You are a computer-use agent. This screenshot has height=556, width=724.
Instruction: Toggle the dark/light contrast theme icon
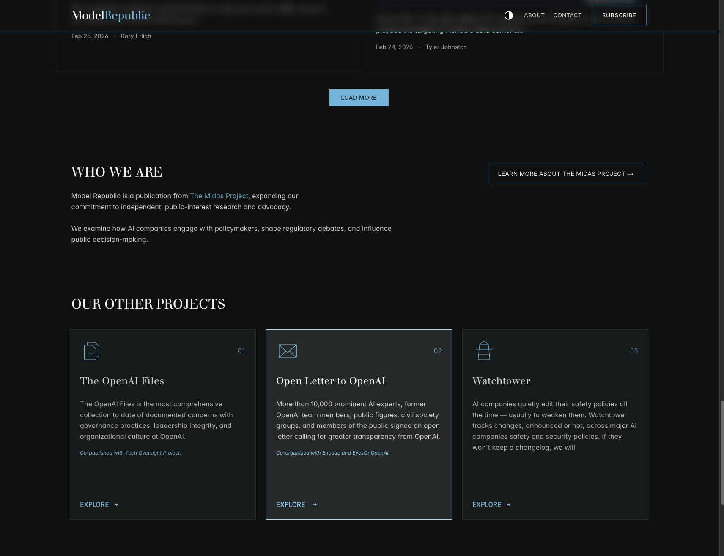tap(509, 15)
